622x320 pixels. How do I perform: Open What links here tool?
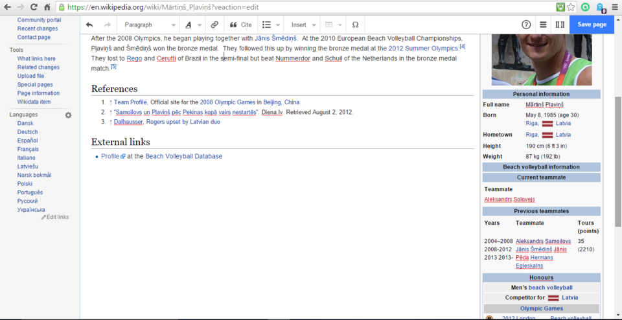pos(36,59)
